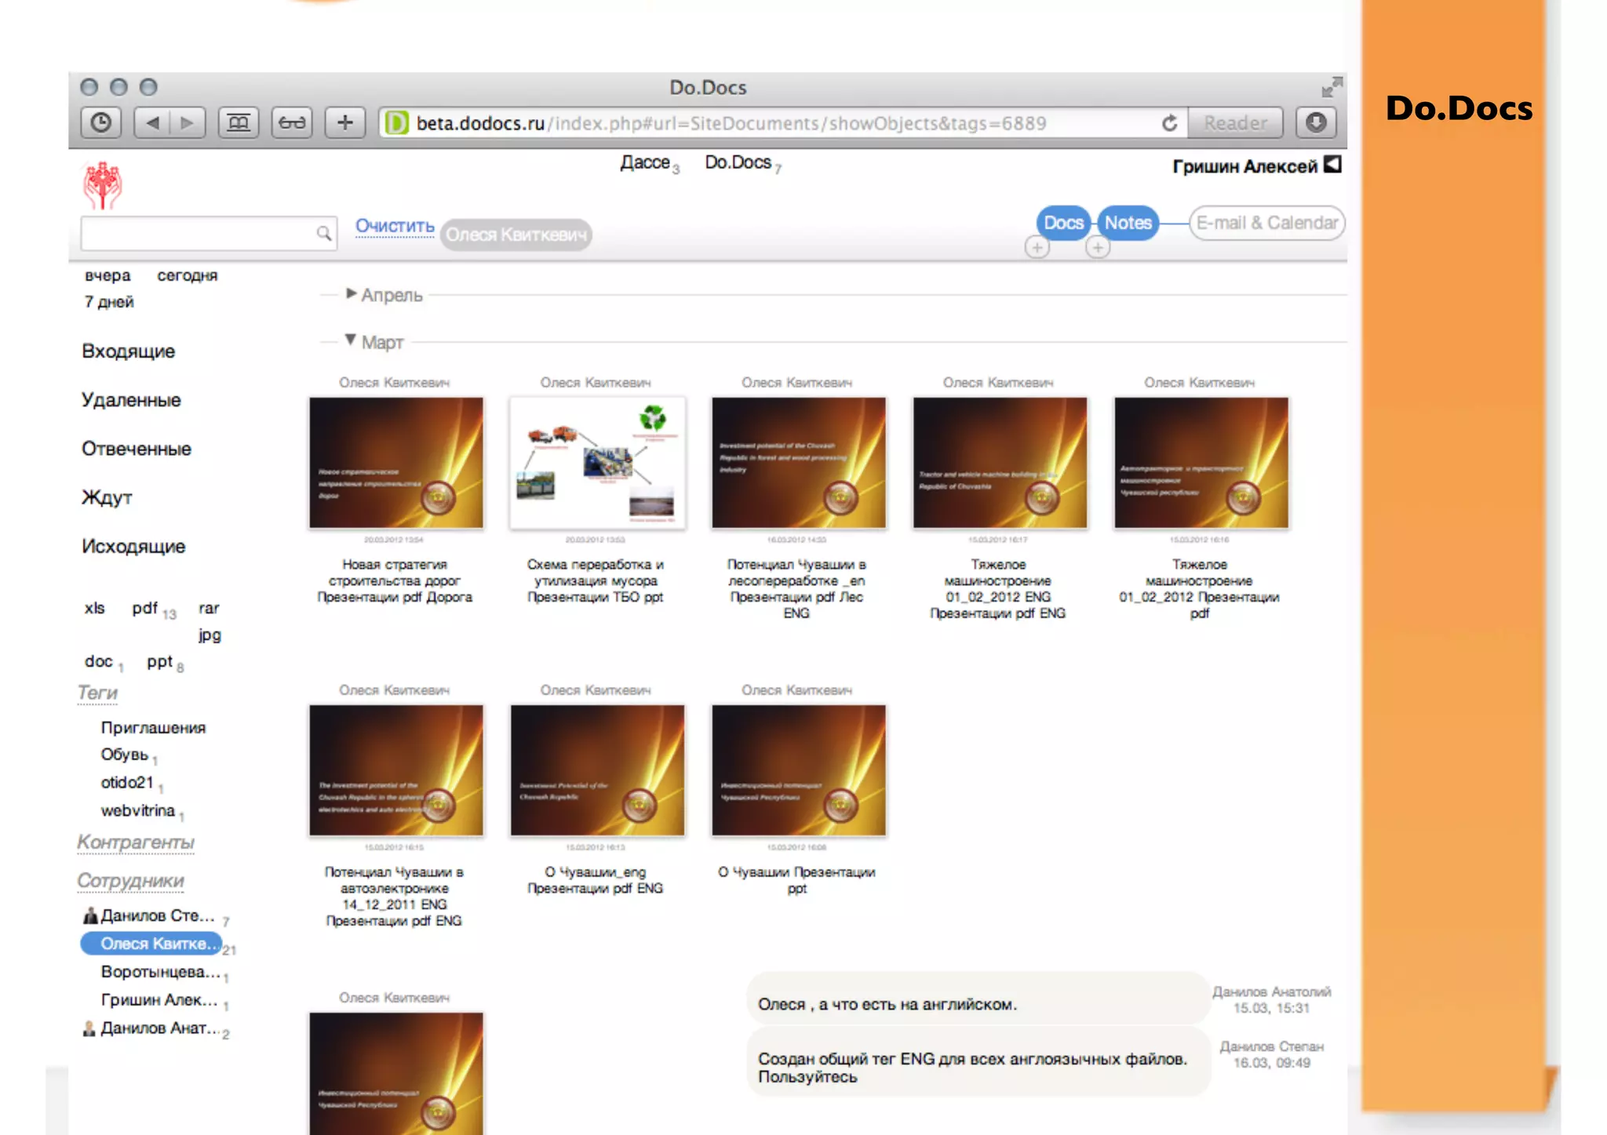This screenshot has width=1607, height=1135.
Task: Click the browser history clock icon
Action: pyautogui.click(x=100, y=122)
